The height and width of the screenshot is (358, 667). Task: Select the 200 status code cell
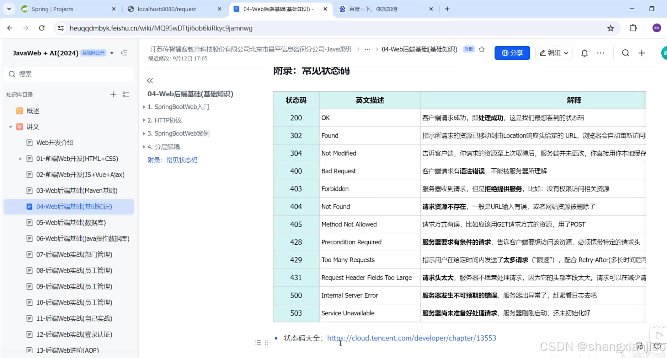[x=296, y=118]
